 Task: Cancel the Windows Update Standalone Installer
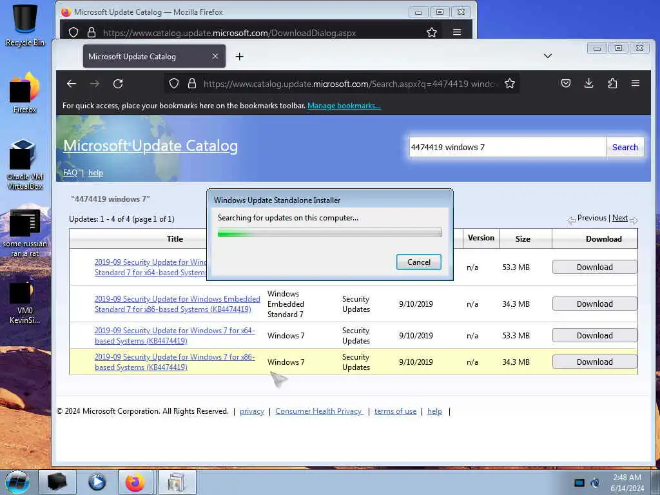pos(418,262)
